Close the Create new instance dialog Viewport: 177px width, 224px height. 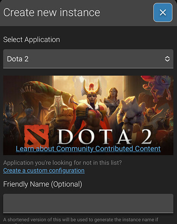pos(163,13)
